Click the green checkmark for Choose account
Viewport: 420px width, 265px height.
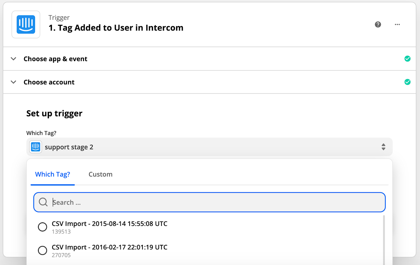pos(407,82)
